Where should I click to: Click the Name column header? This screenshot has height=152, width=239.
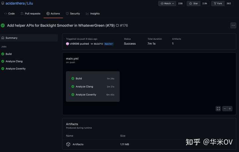[x=69, y=136]
